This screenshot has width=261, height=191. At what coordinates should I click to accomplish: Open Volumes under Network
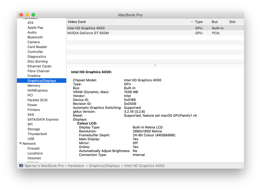pyautogui.click(x=34, y=158)
